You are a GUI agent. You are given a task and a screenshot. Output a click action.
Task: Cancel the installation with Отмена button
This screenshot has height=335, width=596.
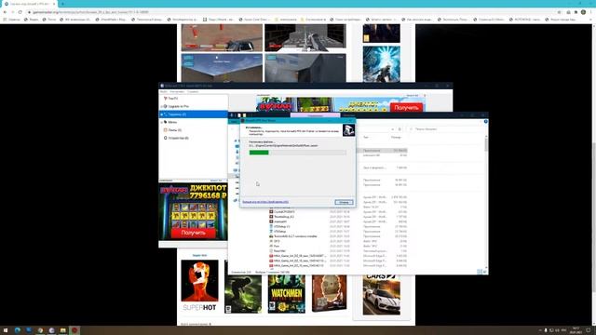point(344,202)
